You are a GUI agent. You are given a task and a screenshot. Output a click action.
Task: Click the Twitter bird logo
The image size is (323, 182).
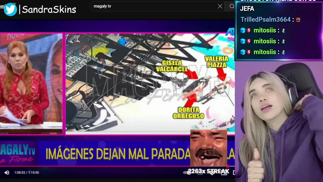tap(11, 10)
